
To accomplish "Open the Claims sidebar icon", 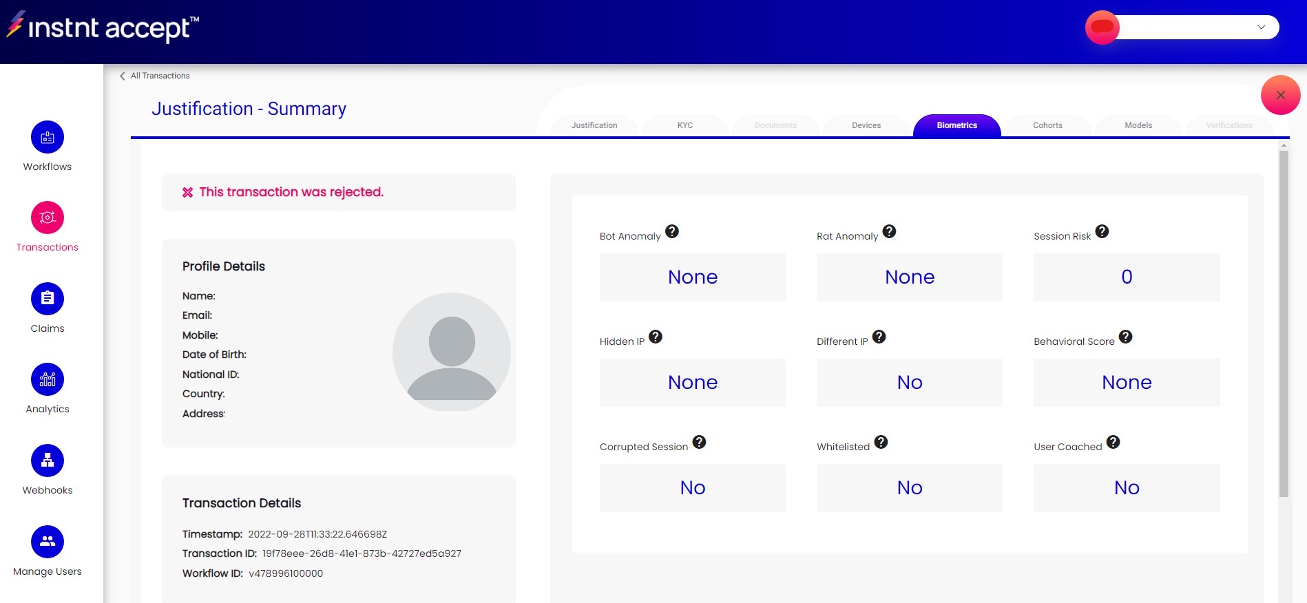I will pos(48,299).
